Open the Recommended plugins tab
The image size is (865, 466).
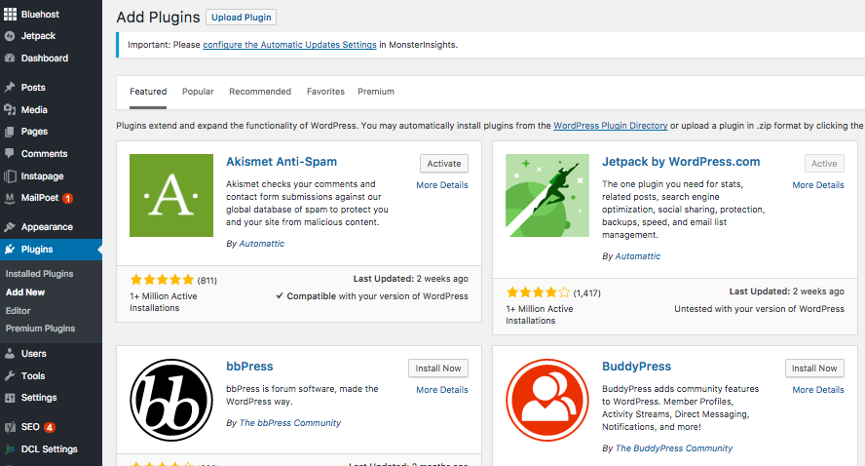click(x=260, y=92)
